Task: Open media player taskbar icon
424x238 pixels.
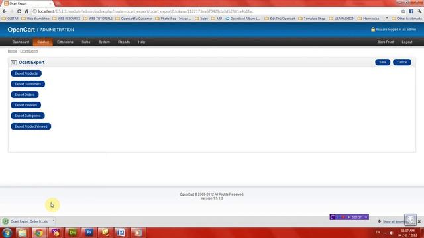Action: click(x=138, y=233)
